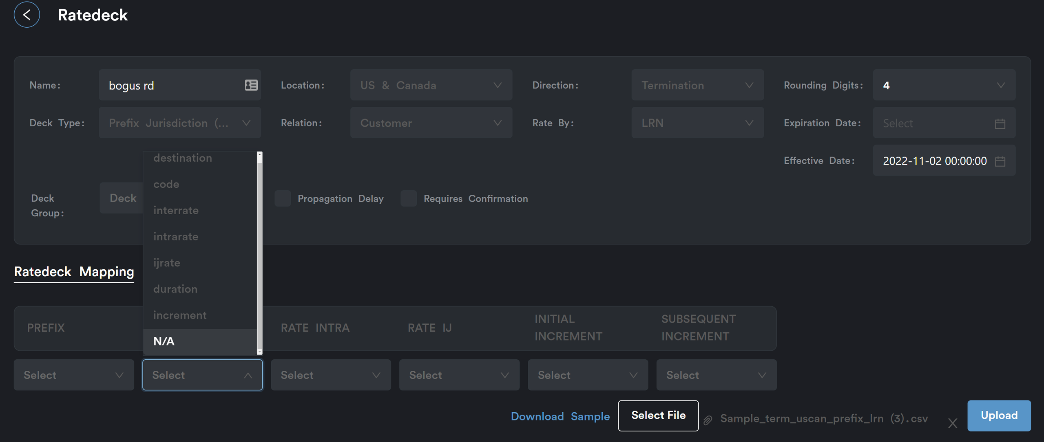Click the Select File button
The width and height of the screenshot is (1044, 442).
(x=658, y=416)
